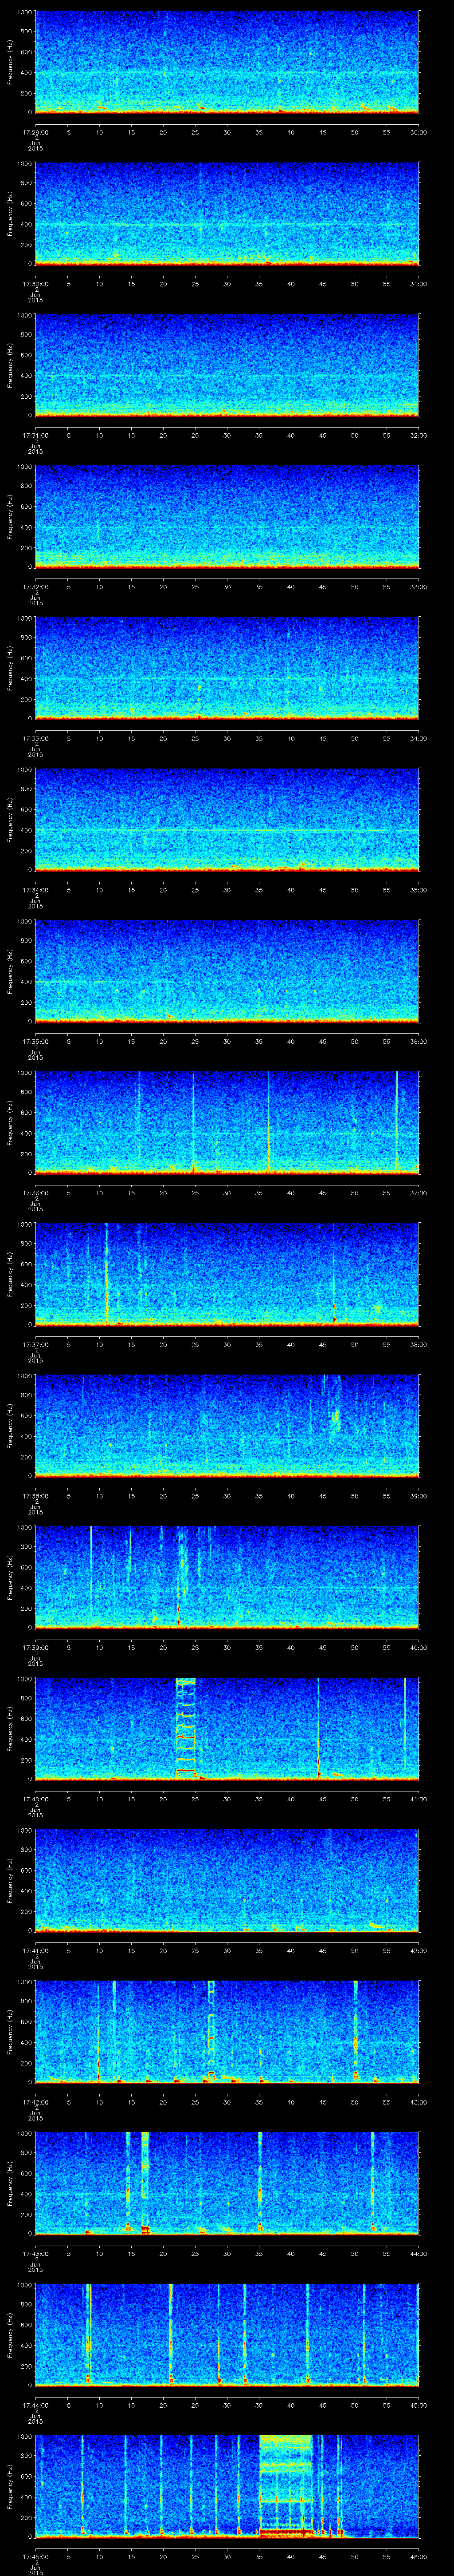Click Frequency (Hz) axis title of 17:36:00 panel
Image resolution: width=454 pixels, height=2576 pixels.
pos(10,1122)
